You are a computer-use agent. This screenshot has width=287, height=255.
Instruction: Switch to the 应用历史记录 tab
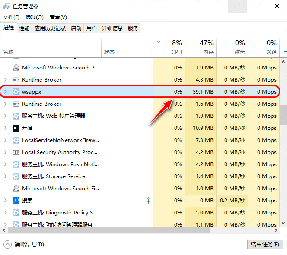point(50,28)
